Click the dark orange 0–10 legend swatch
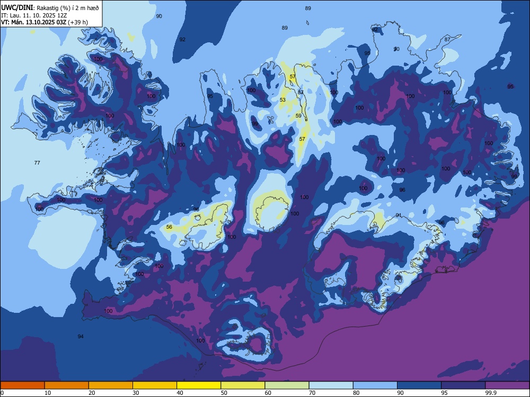Image resolution: width=530 pixels, height=397 pixels. (x=22, y=385)
